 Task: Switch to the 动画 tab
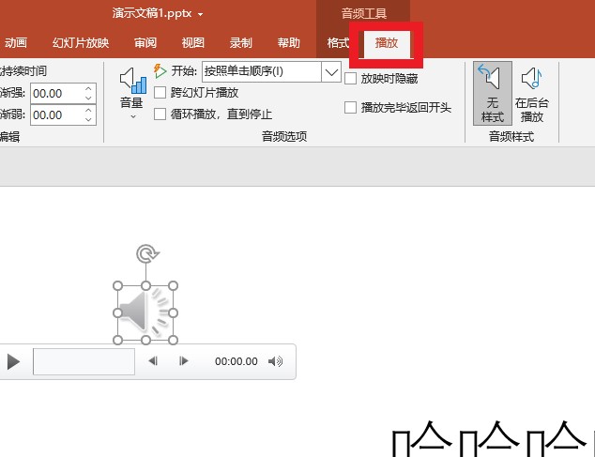click(16, 42)
